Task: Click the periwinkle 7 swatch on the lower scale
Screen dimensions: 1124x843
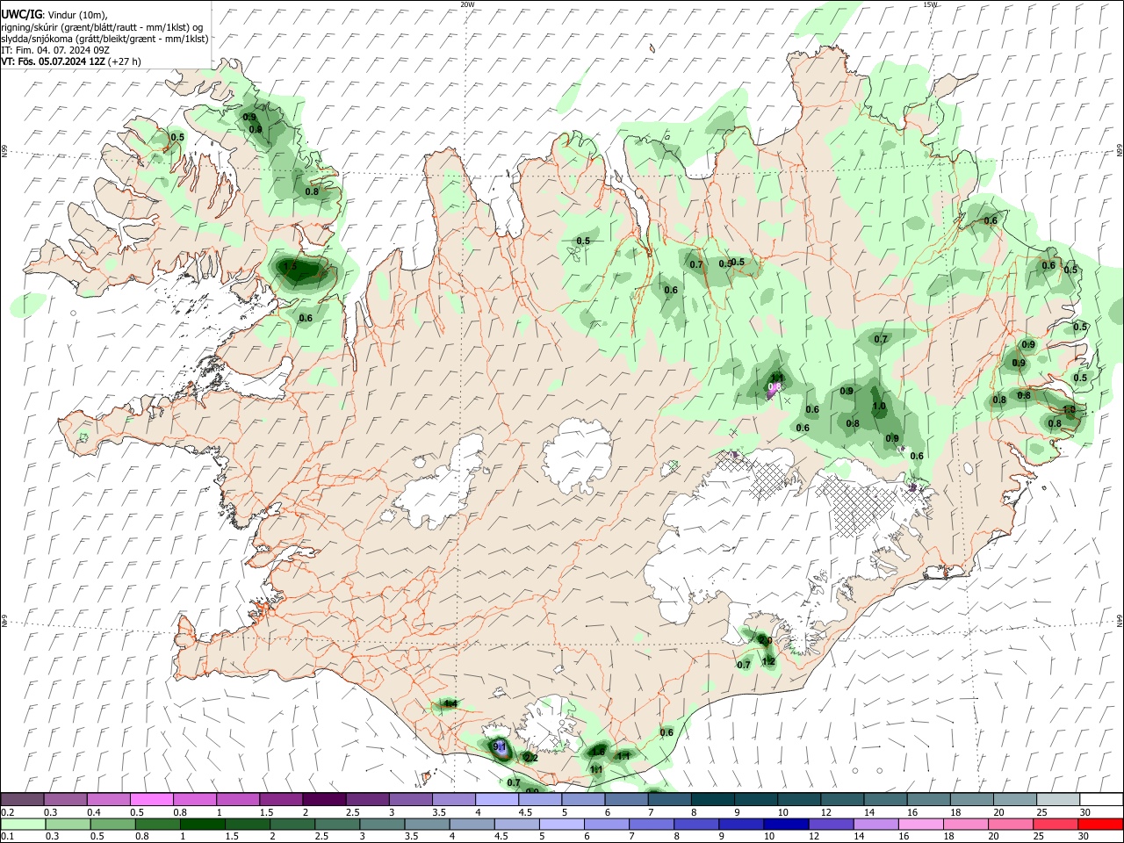Action: (x=651, y=824)
